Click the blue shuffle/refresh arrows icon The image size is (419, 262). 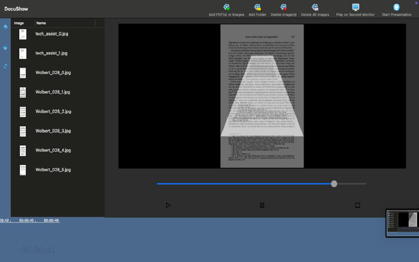click(x=5, y=66)
